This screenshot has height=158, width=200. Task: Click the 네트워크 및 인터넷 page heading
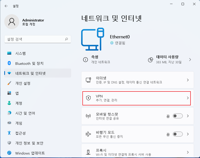(111, 18)
